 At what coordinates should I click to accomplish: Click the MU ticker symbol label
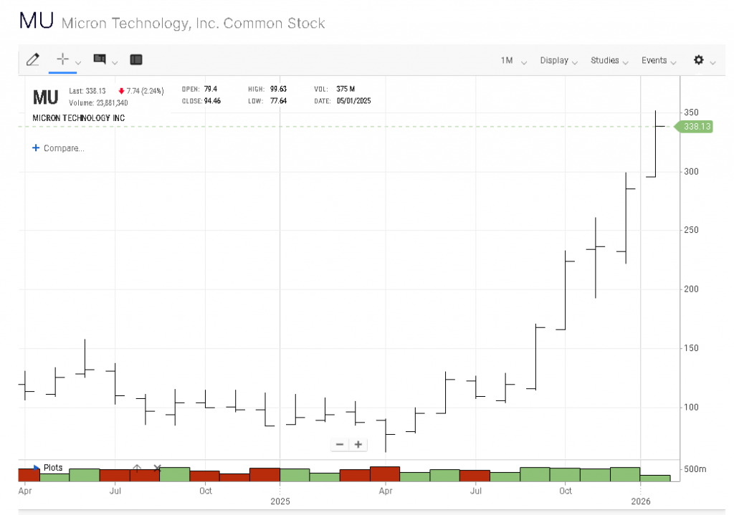click(45, 96)
